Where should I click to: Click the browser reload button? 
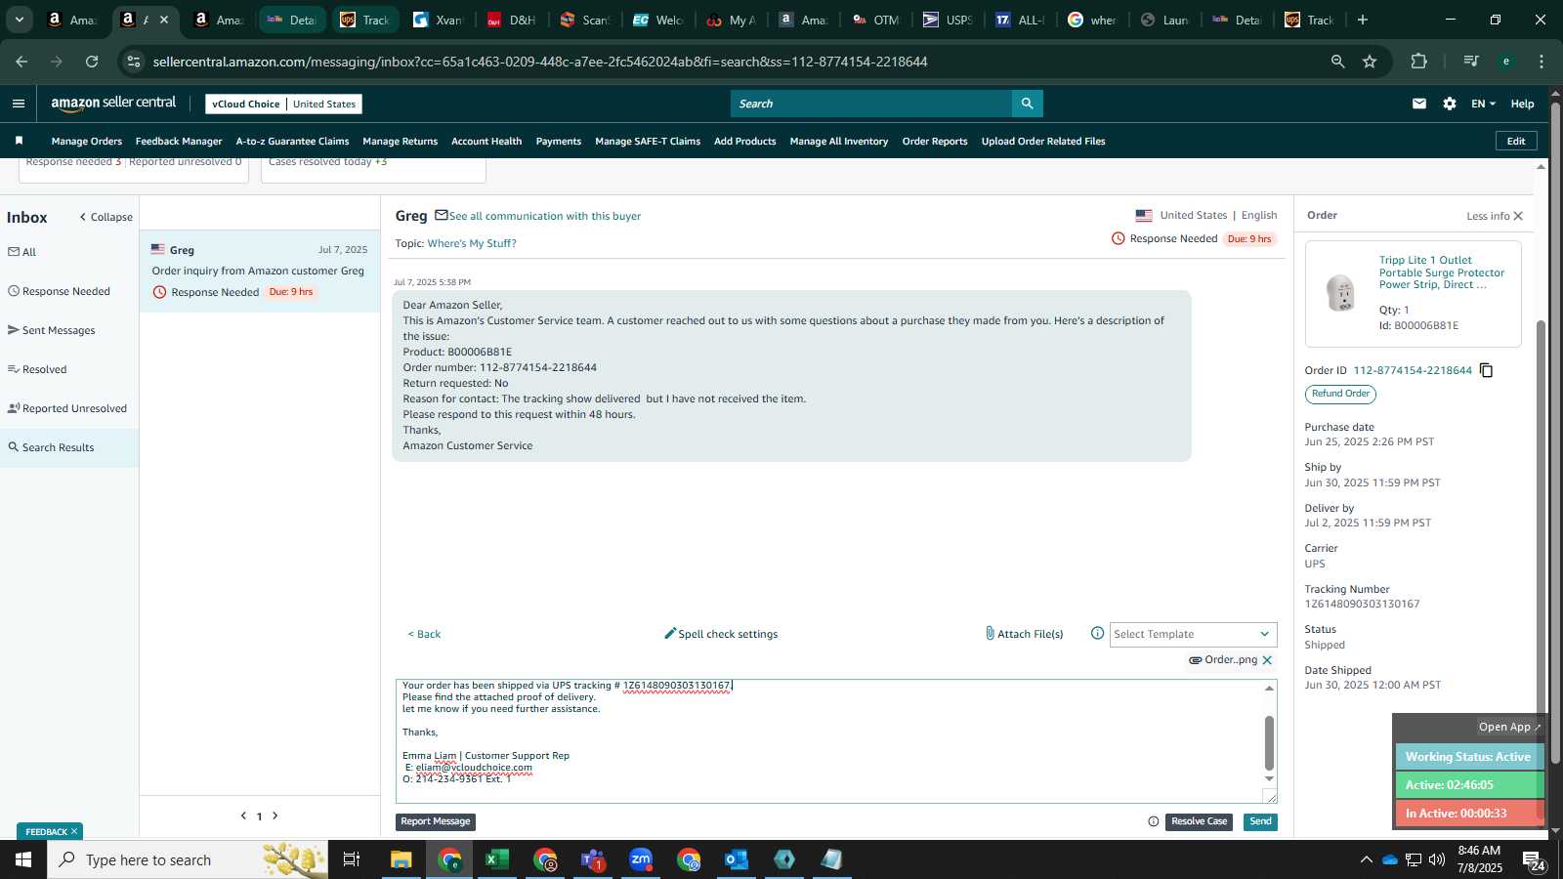click(92, 62)
